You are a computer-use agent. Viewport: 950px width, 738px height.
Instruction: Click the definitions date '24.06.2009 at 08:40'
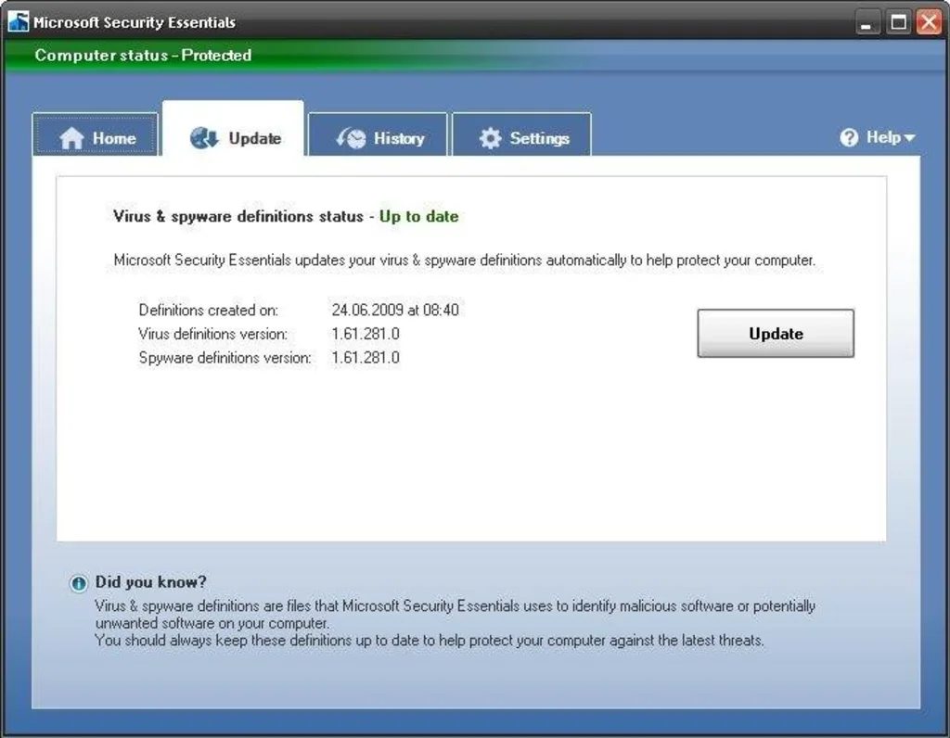[395, 310]
